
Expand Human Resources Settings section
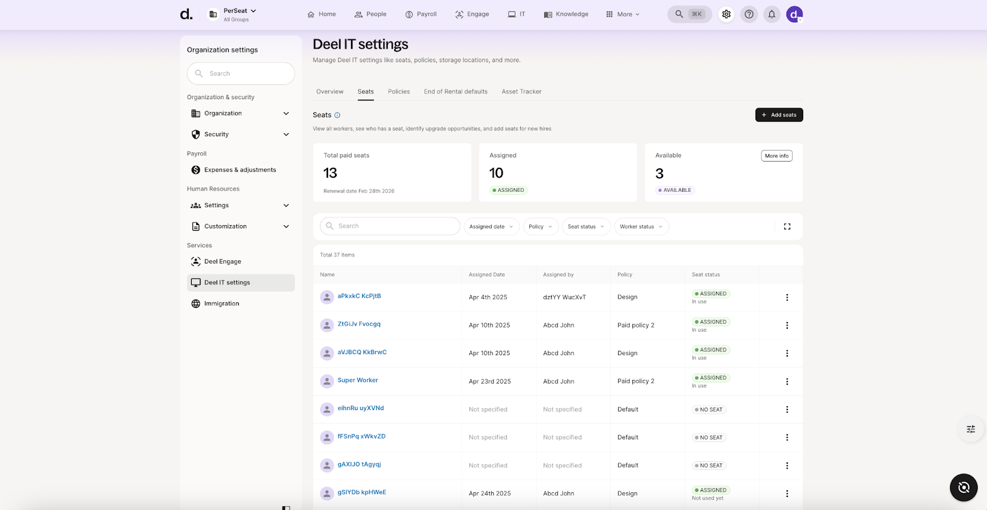click(x=241, y=205)
